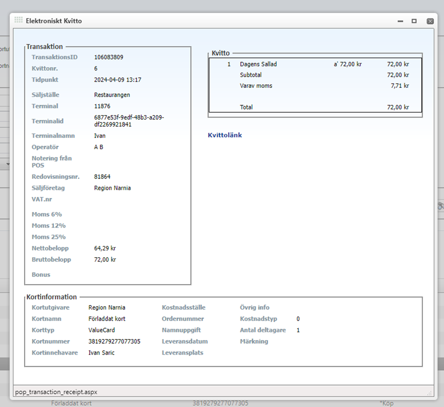Maximize the Elektroniskt Kvitto popup
The width and height of the screenshot is (444, 407).
click(x=414, y=21)
